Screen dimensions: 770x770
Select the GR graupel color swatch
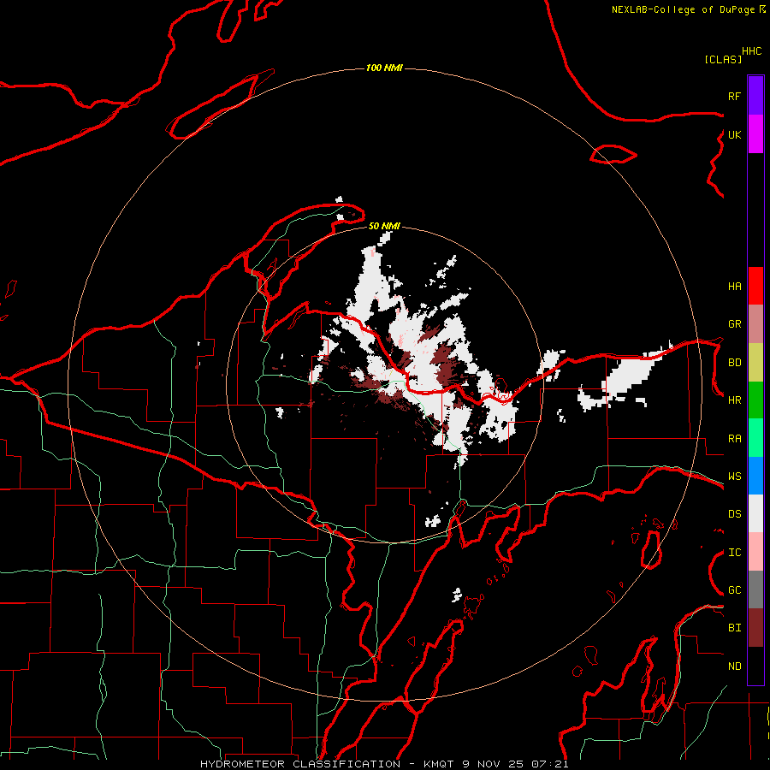[755, 324]
